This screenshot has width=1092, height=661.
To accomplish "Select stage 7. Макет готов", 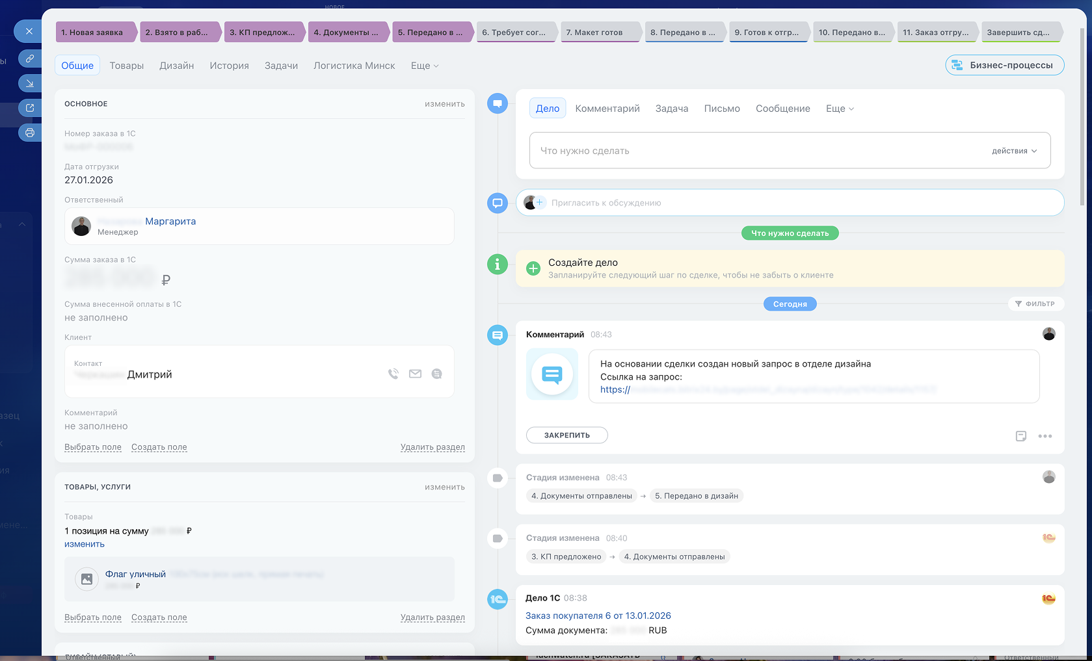I will pyautogui.click(x=601, y=32).
